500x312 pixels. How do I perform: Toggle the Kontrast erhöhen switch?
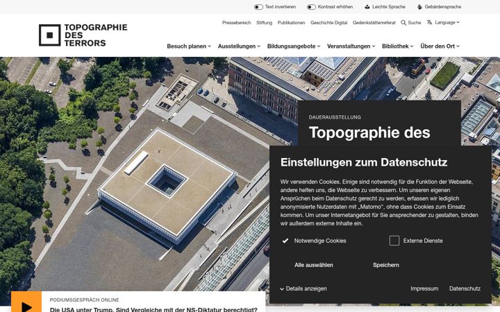point(311,7)
